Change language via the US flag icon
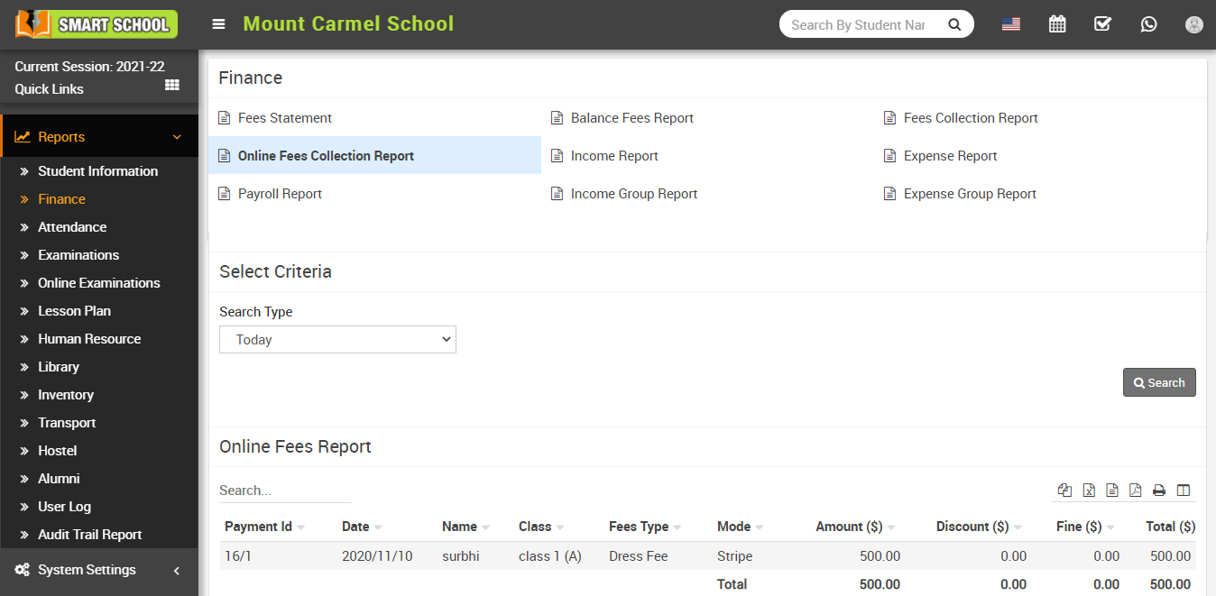Screen dimensions: 1216x596 [x=1010, y=24]
